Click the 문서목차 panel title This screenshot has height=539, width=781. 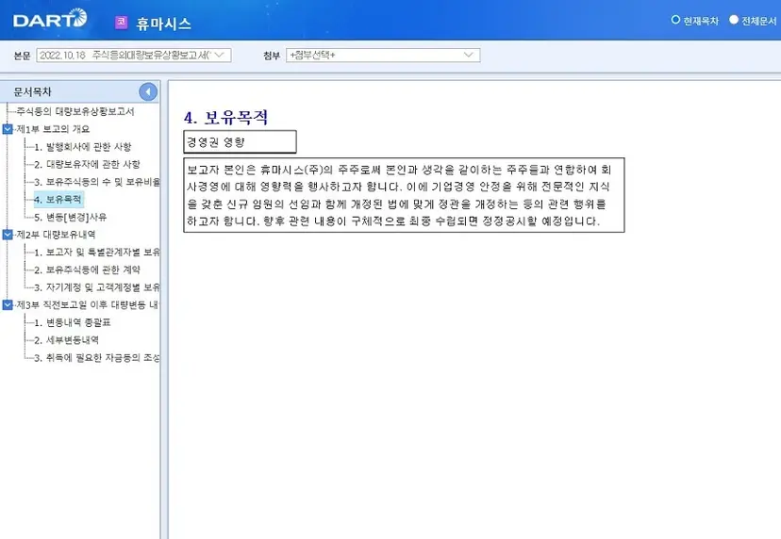[32, 91]
